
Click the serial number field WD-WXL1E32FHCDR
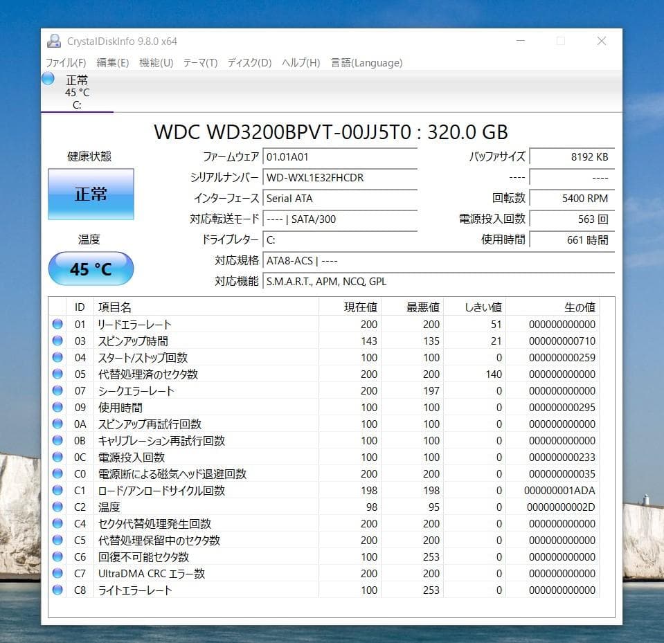(x=340, y=178)
